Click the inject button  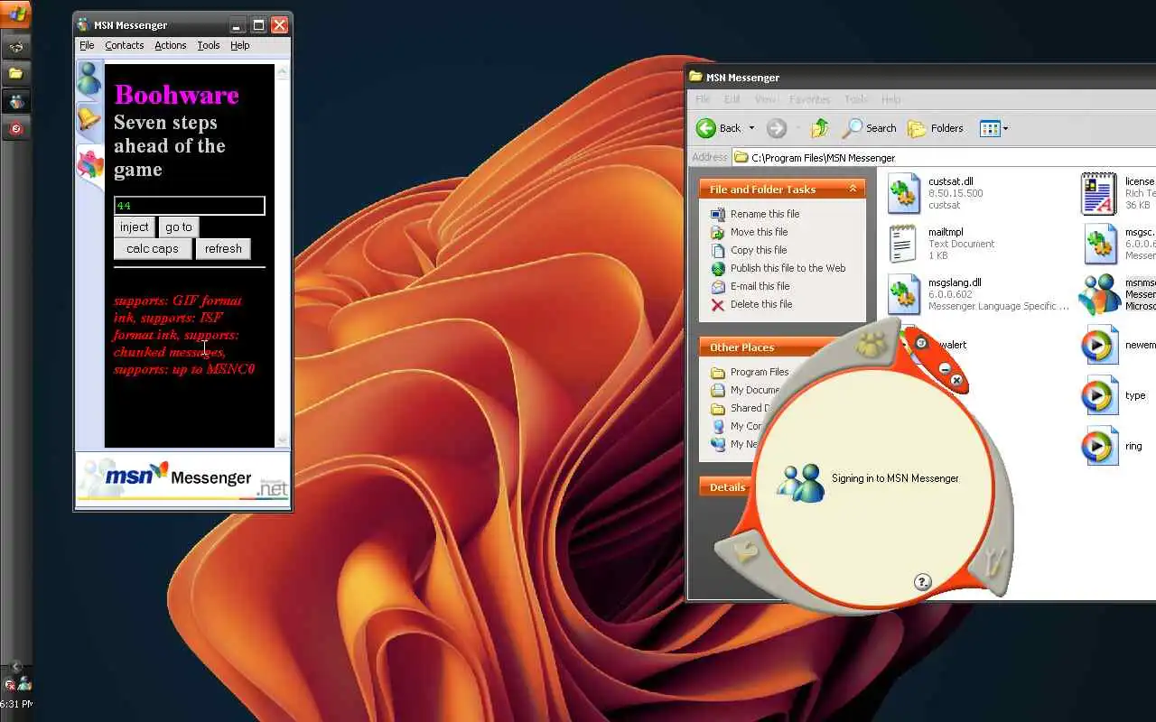coord(135,227)
